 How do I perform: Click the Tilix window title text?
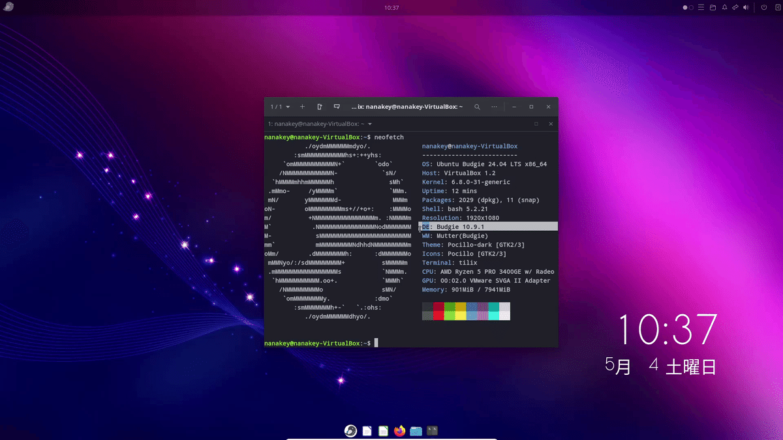(x=407, y=106)
